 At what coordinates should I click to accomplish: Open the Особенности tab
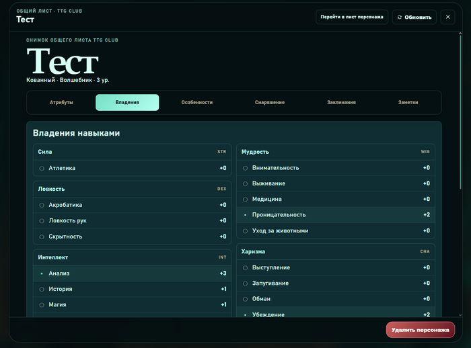[x=196, y=102]
